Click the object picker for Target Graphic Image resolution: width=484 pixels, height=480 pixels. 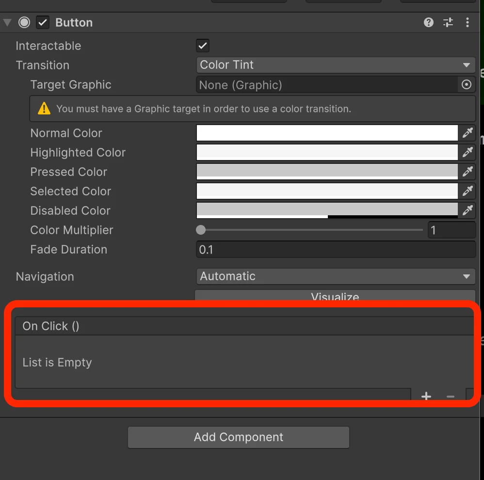click(466, 84)
